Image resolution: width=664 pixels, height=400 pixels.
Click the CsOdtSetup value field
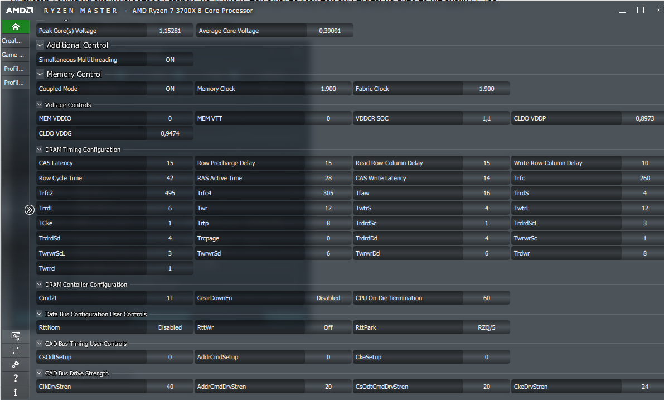pyautogui.click(x=170, y=357)
